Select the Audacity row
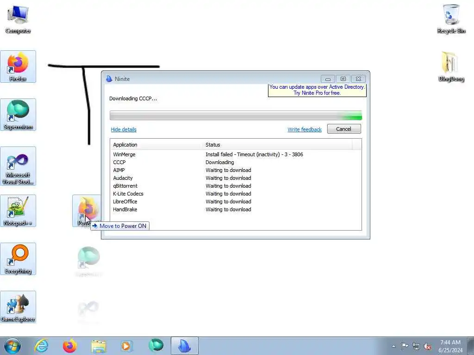Viewport: 474px width, 355px height. [x=236, y=178]
